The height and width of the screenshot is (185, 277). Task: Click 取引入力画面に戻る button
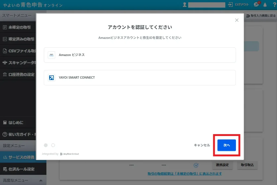[261, 16]
